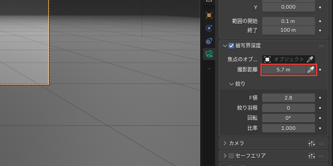Screen dimensions: 333x166
Task: Click the 回転 0° field
Action: point(289,118)
